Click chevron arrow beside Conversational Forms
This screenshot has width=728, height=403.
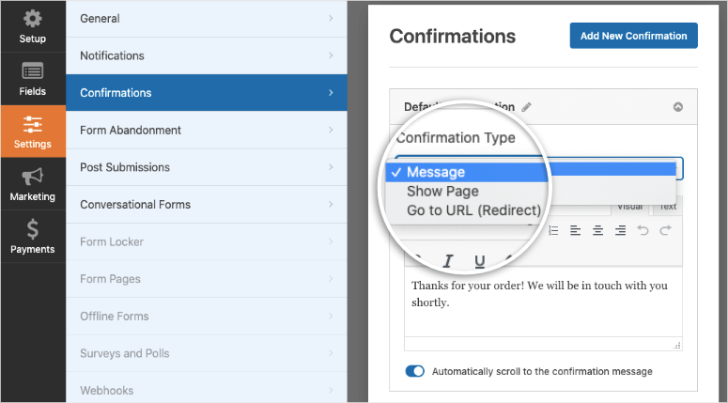[x=331, y=204]
